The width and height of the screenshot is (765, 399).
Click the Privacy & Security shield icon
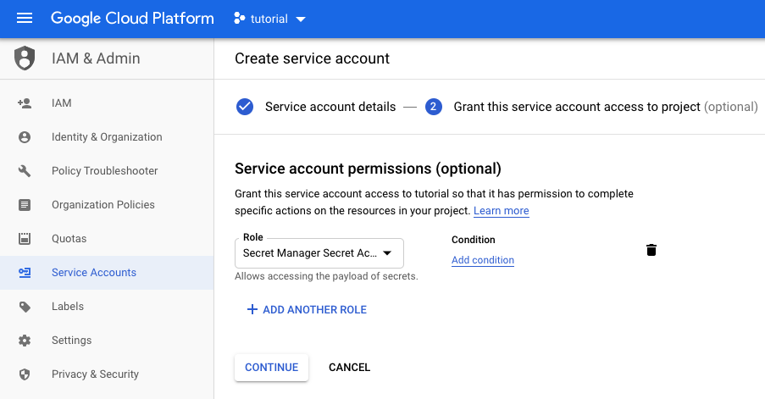[25, 374]
